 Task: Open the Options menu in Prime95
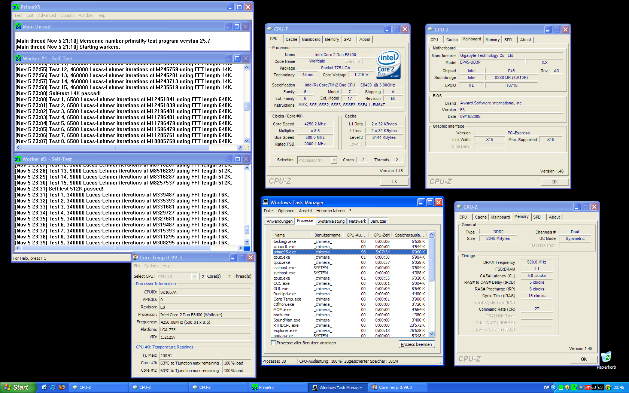coord(67,15)
